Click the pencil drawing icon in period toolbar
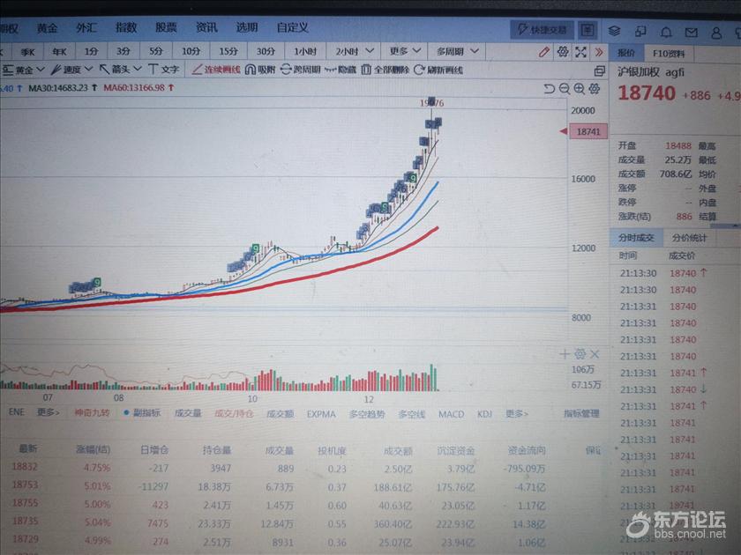This screenshot has height=555, width=741. [544, 52]
